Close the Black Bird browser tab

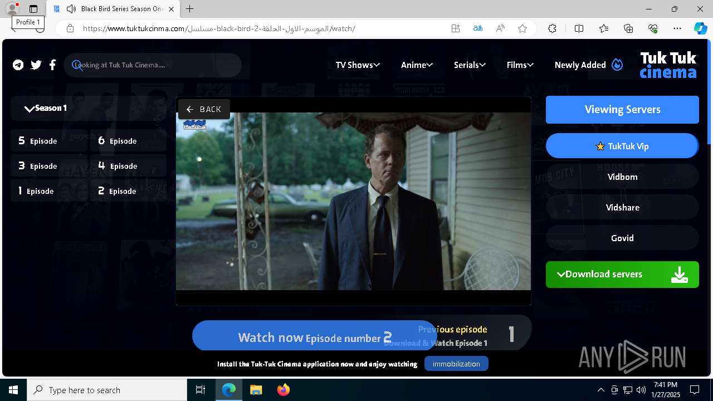pos(172,9)
